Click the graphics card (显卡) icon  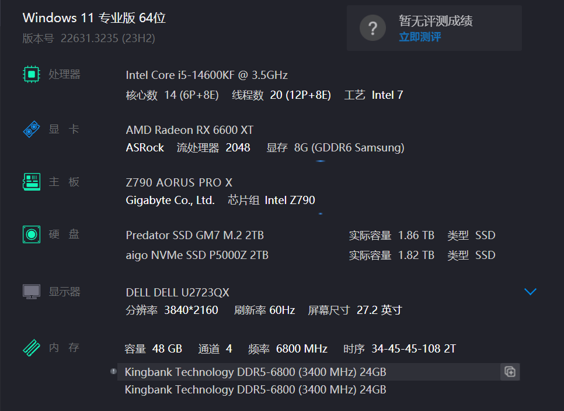(x=31, y=129)
